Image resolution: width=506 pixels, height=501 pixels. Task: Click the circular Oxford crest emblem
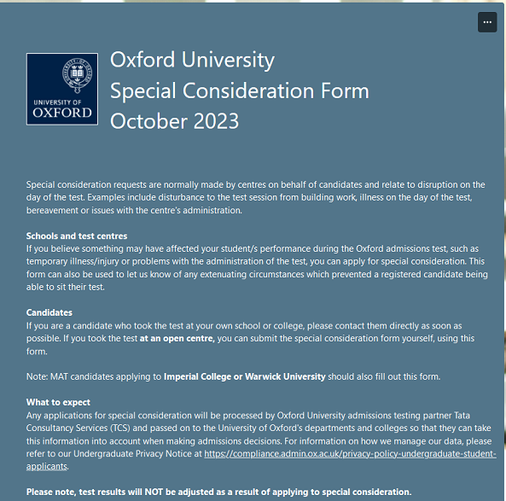pyautogui.click(x=77, y=74)
